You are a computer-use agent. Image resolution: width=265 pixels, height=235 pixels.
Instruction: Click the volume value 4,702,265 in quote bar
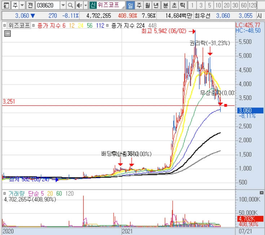click(99, 16)
